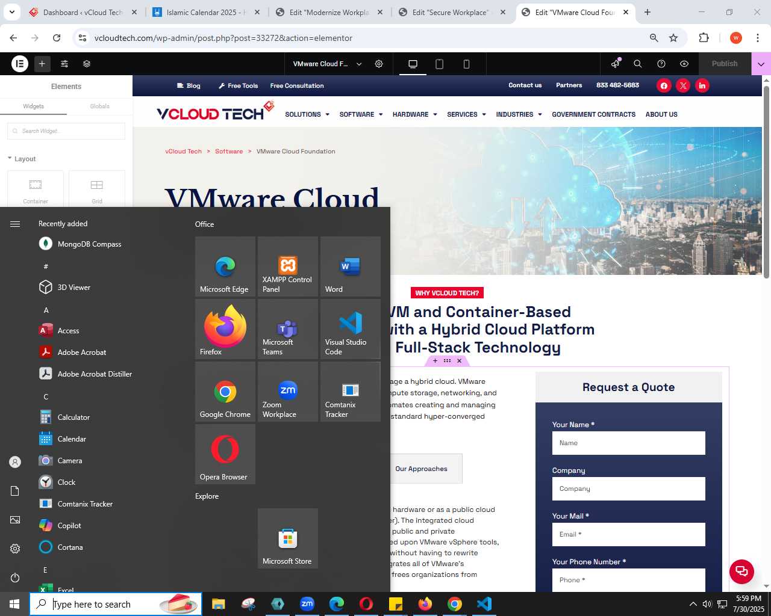Click the Your Name input field
The width and height of the screenshot is (771, 616).
tap(628, 443)
